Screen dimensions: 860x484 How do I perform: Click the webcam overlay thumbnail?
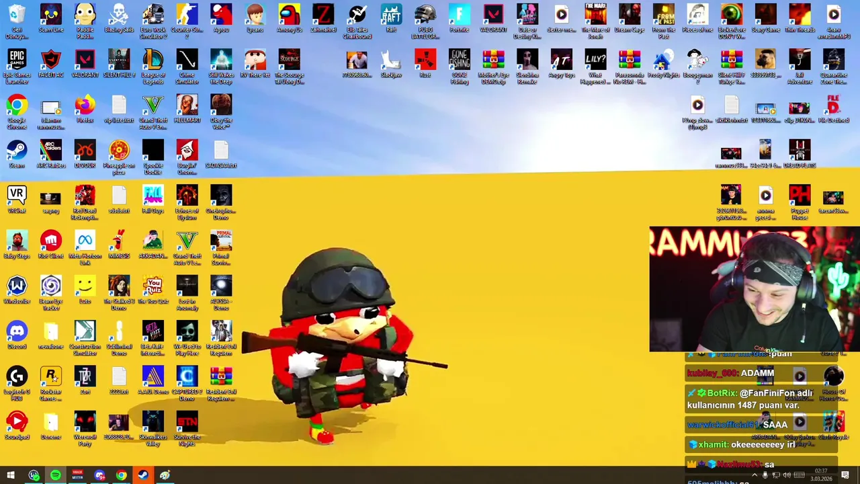754,289
